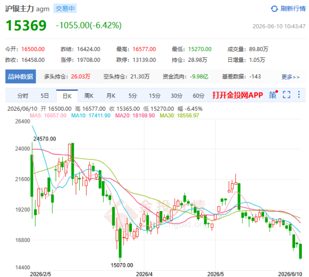Click 昨结 value 16424.00
The image size is (309, 277).
[x=89, y=49]
